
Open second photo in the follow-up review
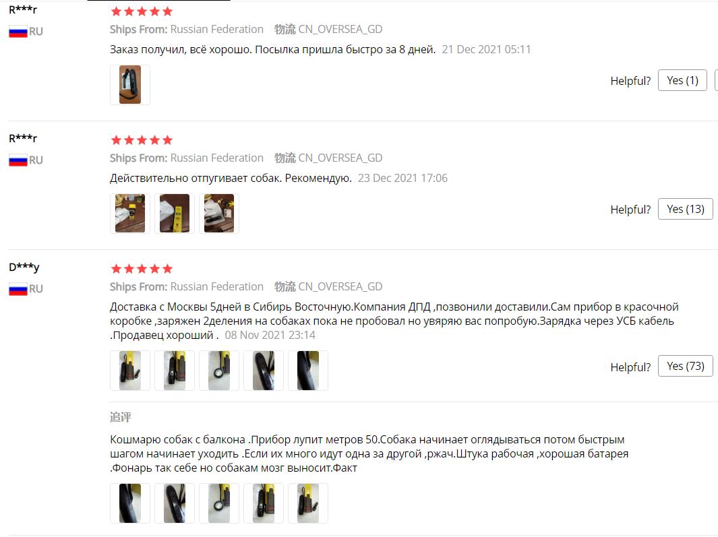click(x=175, y=503)
